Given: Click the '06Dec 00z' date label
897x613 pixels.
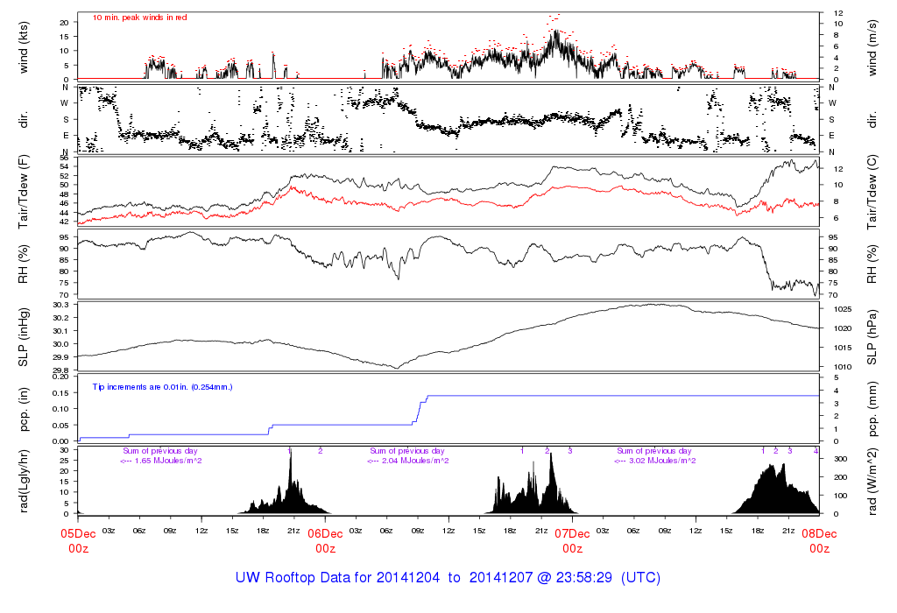Looking at the screenshot, I should pyautogui.click(x=326, y=541).
